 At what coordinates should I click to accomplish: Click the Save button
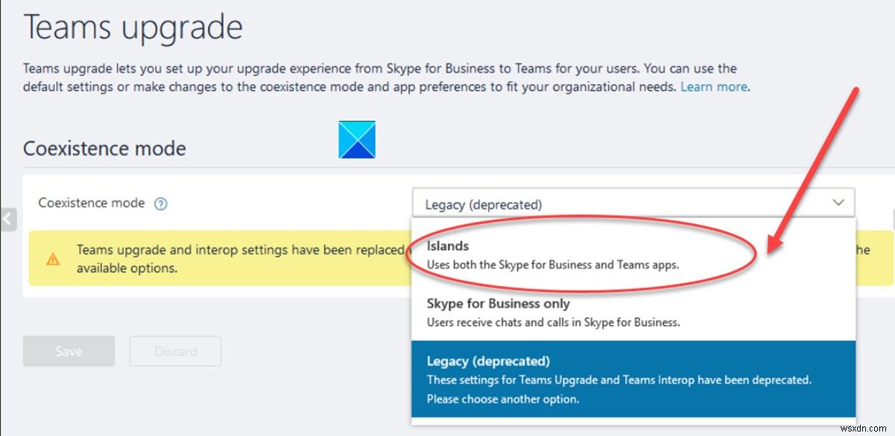[69, 350]
